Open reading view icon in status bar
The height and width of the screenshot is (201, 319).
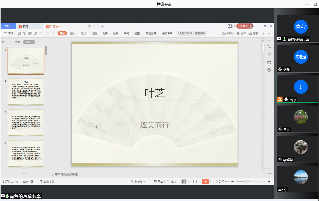pyautogui.click(x=195, y=182)
